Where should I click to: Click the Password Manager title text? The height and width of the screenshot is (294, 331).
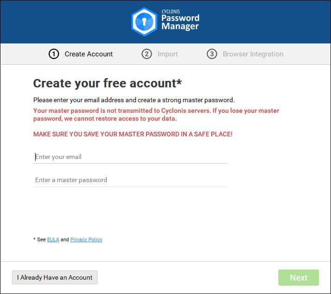180,23
